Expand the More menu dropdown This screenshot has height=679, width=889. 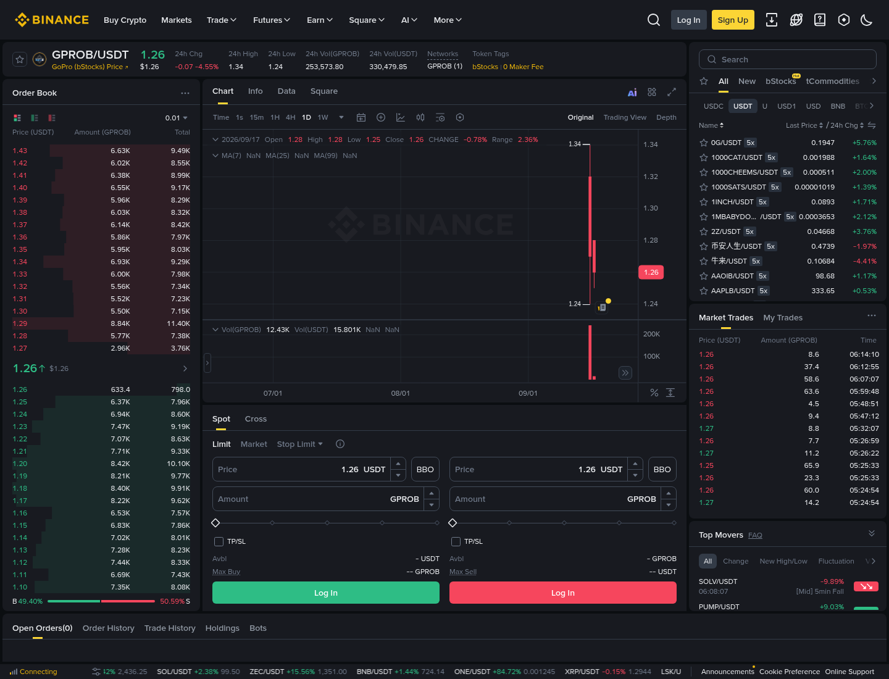(x=448, y=20)
